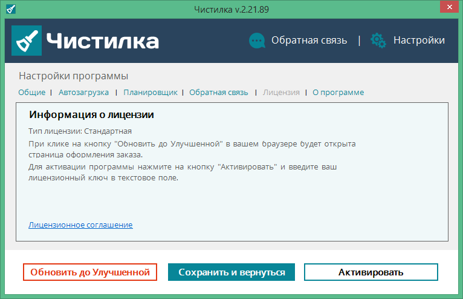The height and width of the screenshot is (299, 463).
Task: Click the Чистилка logo text in header
Action: (103, 41)
